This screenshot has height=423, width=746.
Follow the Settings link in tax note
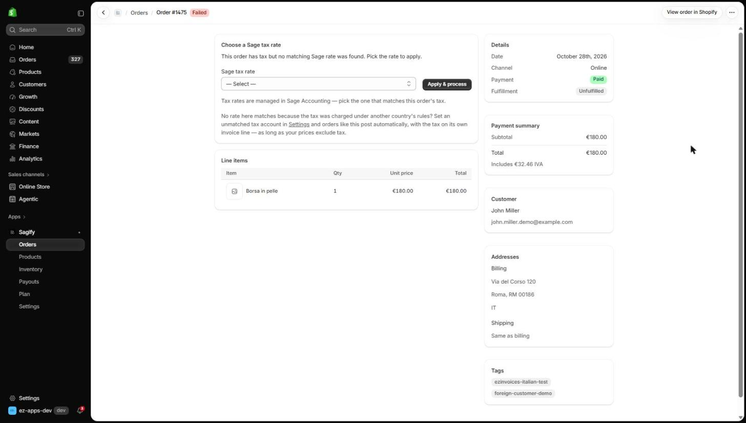tap(299, 124)
